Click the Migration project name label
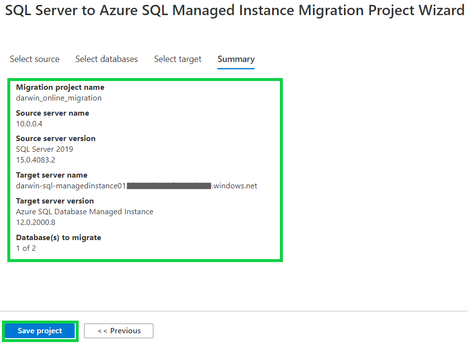 (60, 87)
